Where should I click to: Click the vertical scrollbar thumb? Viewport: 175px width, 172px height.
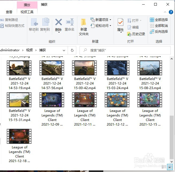pyautogui.click(x=172, y=137)
